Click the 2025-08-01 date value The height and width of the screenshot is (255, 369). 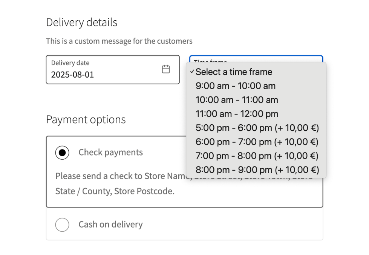click(x=72, y=75)
